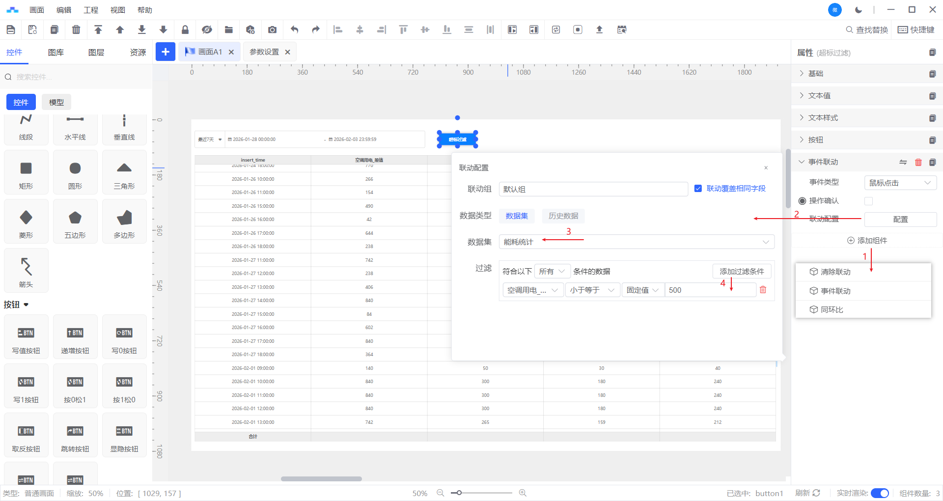Image resolution: width=943 pixels, height=501 pixels.
Task: Click the undo arrow in toolbar
Action: point(294,29)
